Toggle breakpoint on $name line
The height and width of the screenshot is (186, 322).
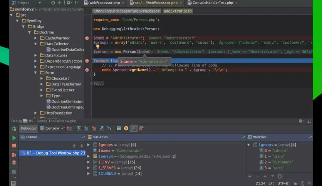click(x=87, y=38)
